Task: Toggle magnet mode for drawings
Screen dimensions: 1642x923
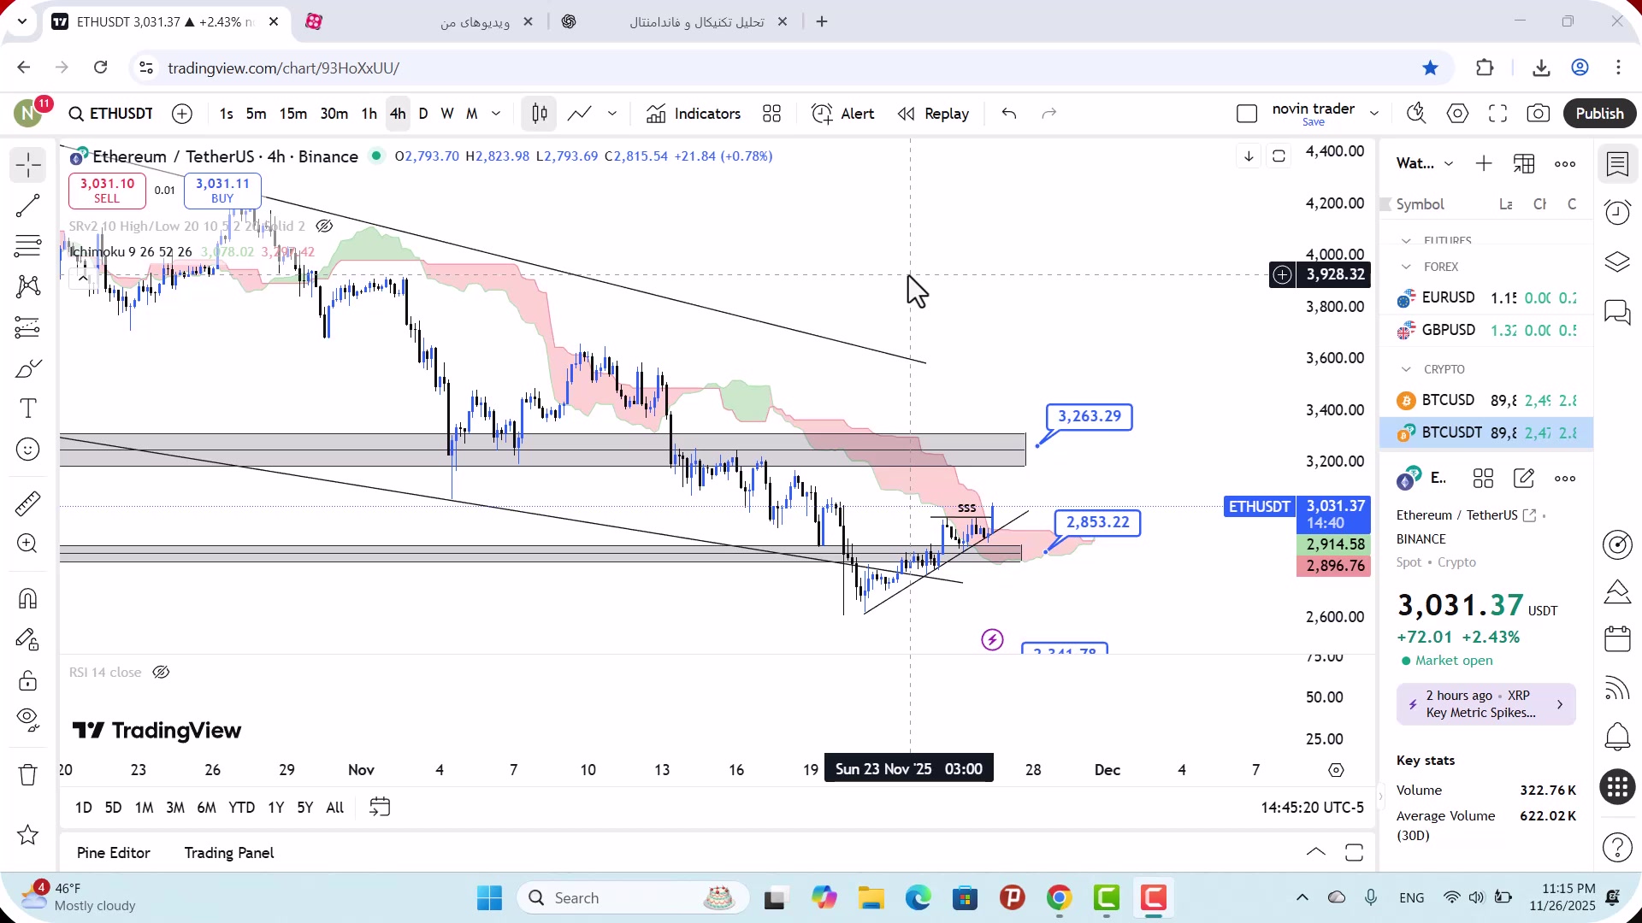Action: (x=27, y=598)
